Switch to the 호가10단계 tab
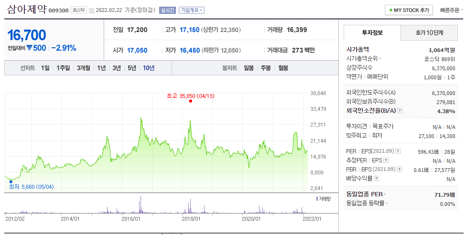Viewport: 466px width, 235px height. [429, 32]
